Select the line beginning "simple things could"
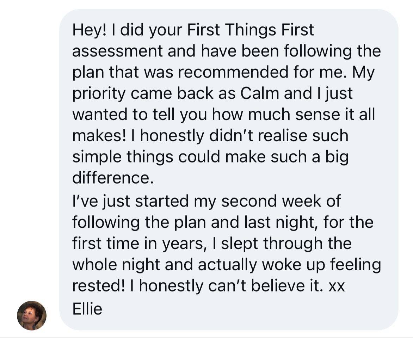Screen dimensions: 413x338 point(210,158)
